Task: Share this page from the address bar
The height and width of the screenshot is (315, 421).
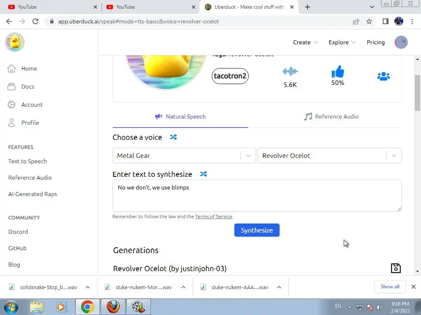Action: (356, 21)
